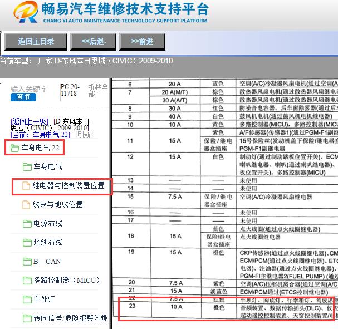The image size is (338, 329).
Task: Expand the 多路控制器（MICU）folder
Action: pyautogui.click(x=67, y=280)
